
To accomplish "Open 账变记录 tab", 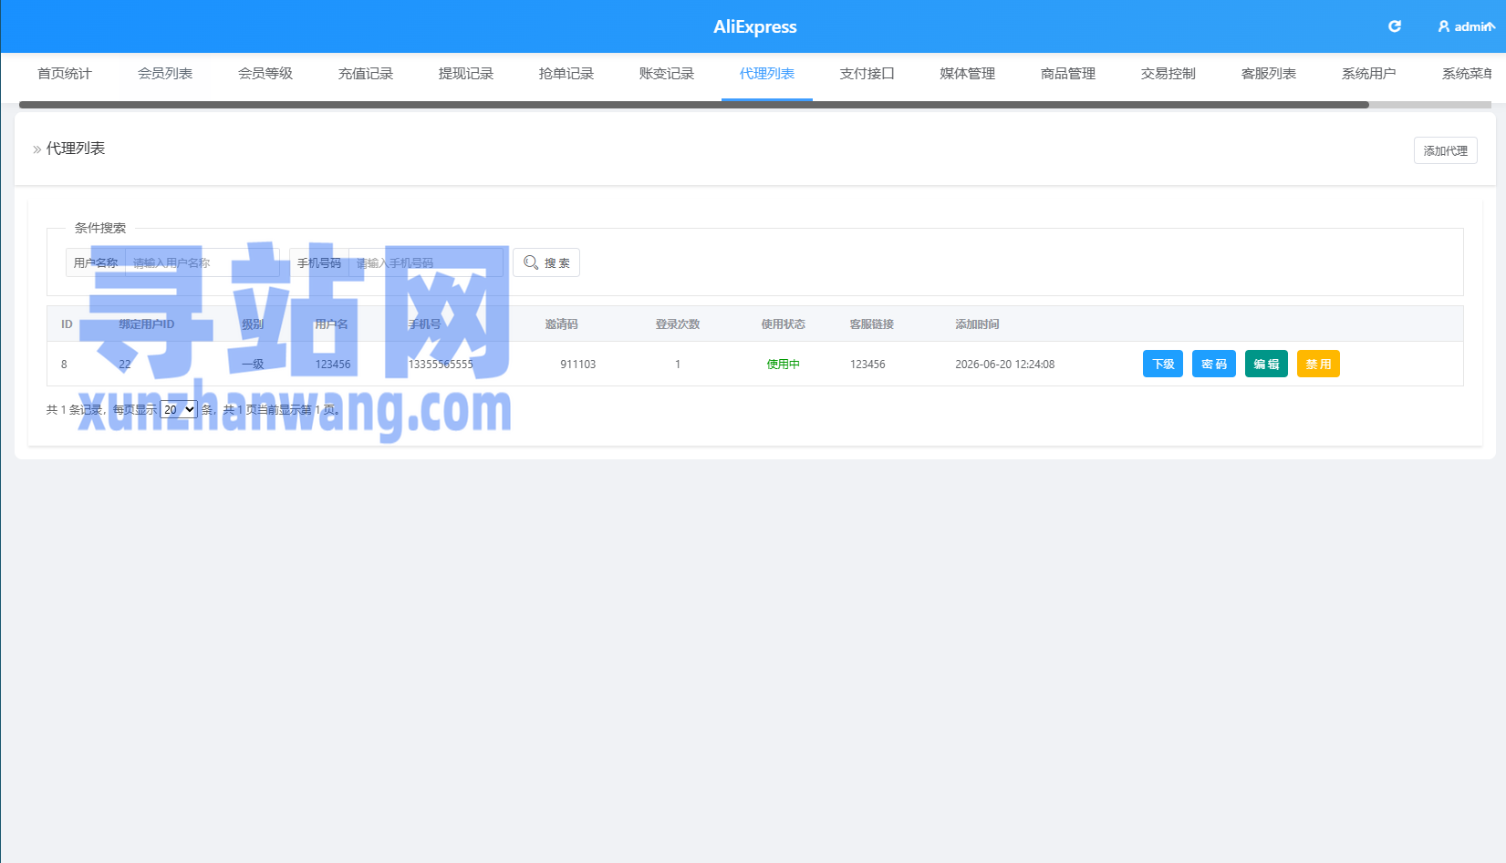I will (667, 74).
